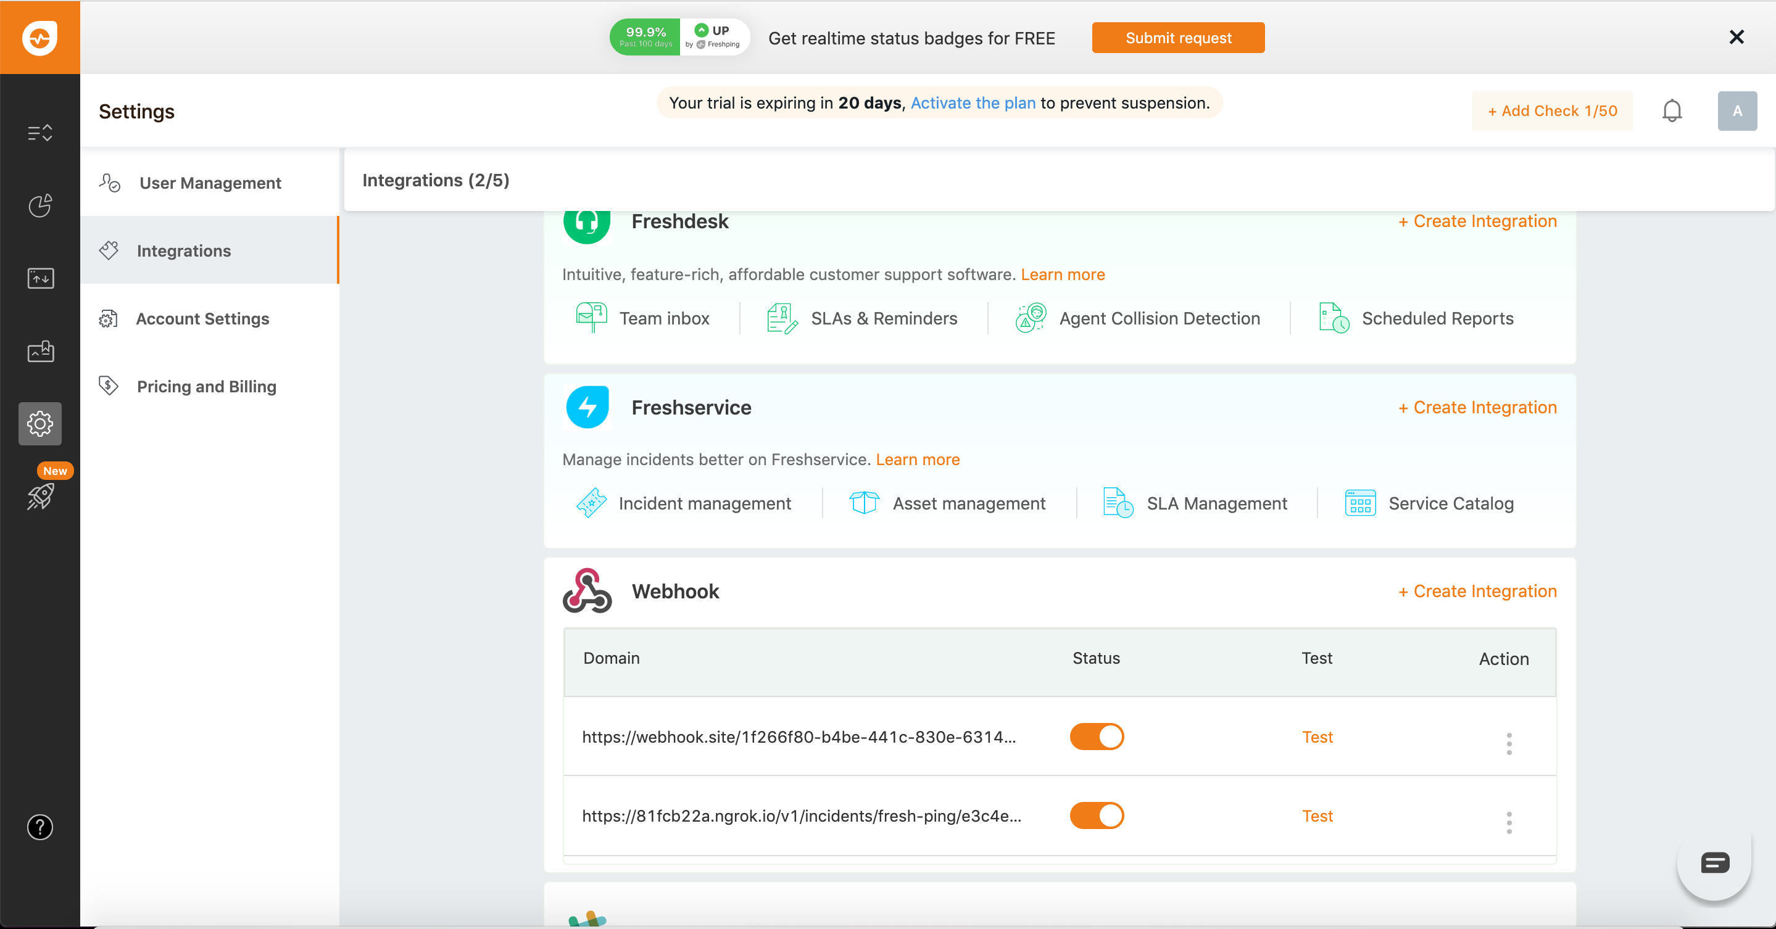Open the chat widget bubble
Screen dimensions: 1776x929
[1714, 863]
